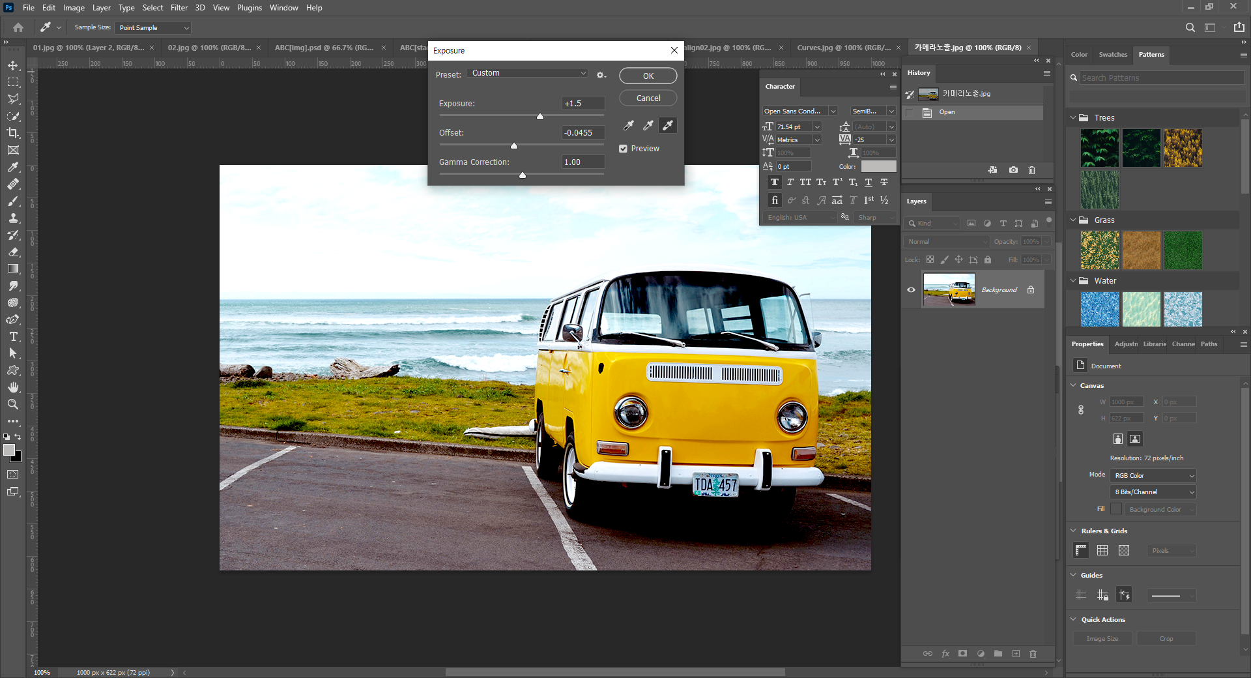Toggle Strikethrough in Character panel
1251x678 pixels.
coord(884,182)
